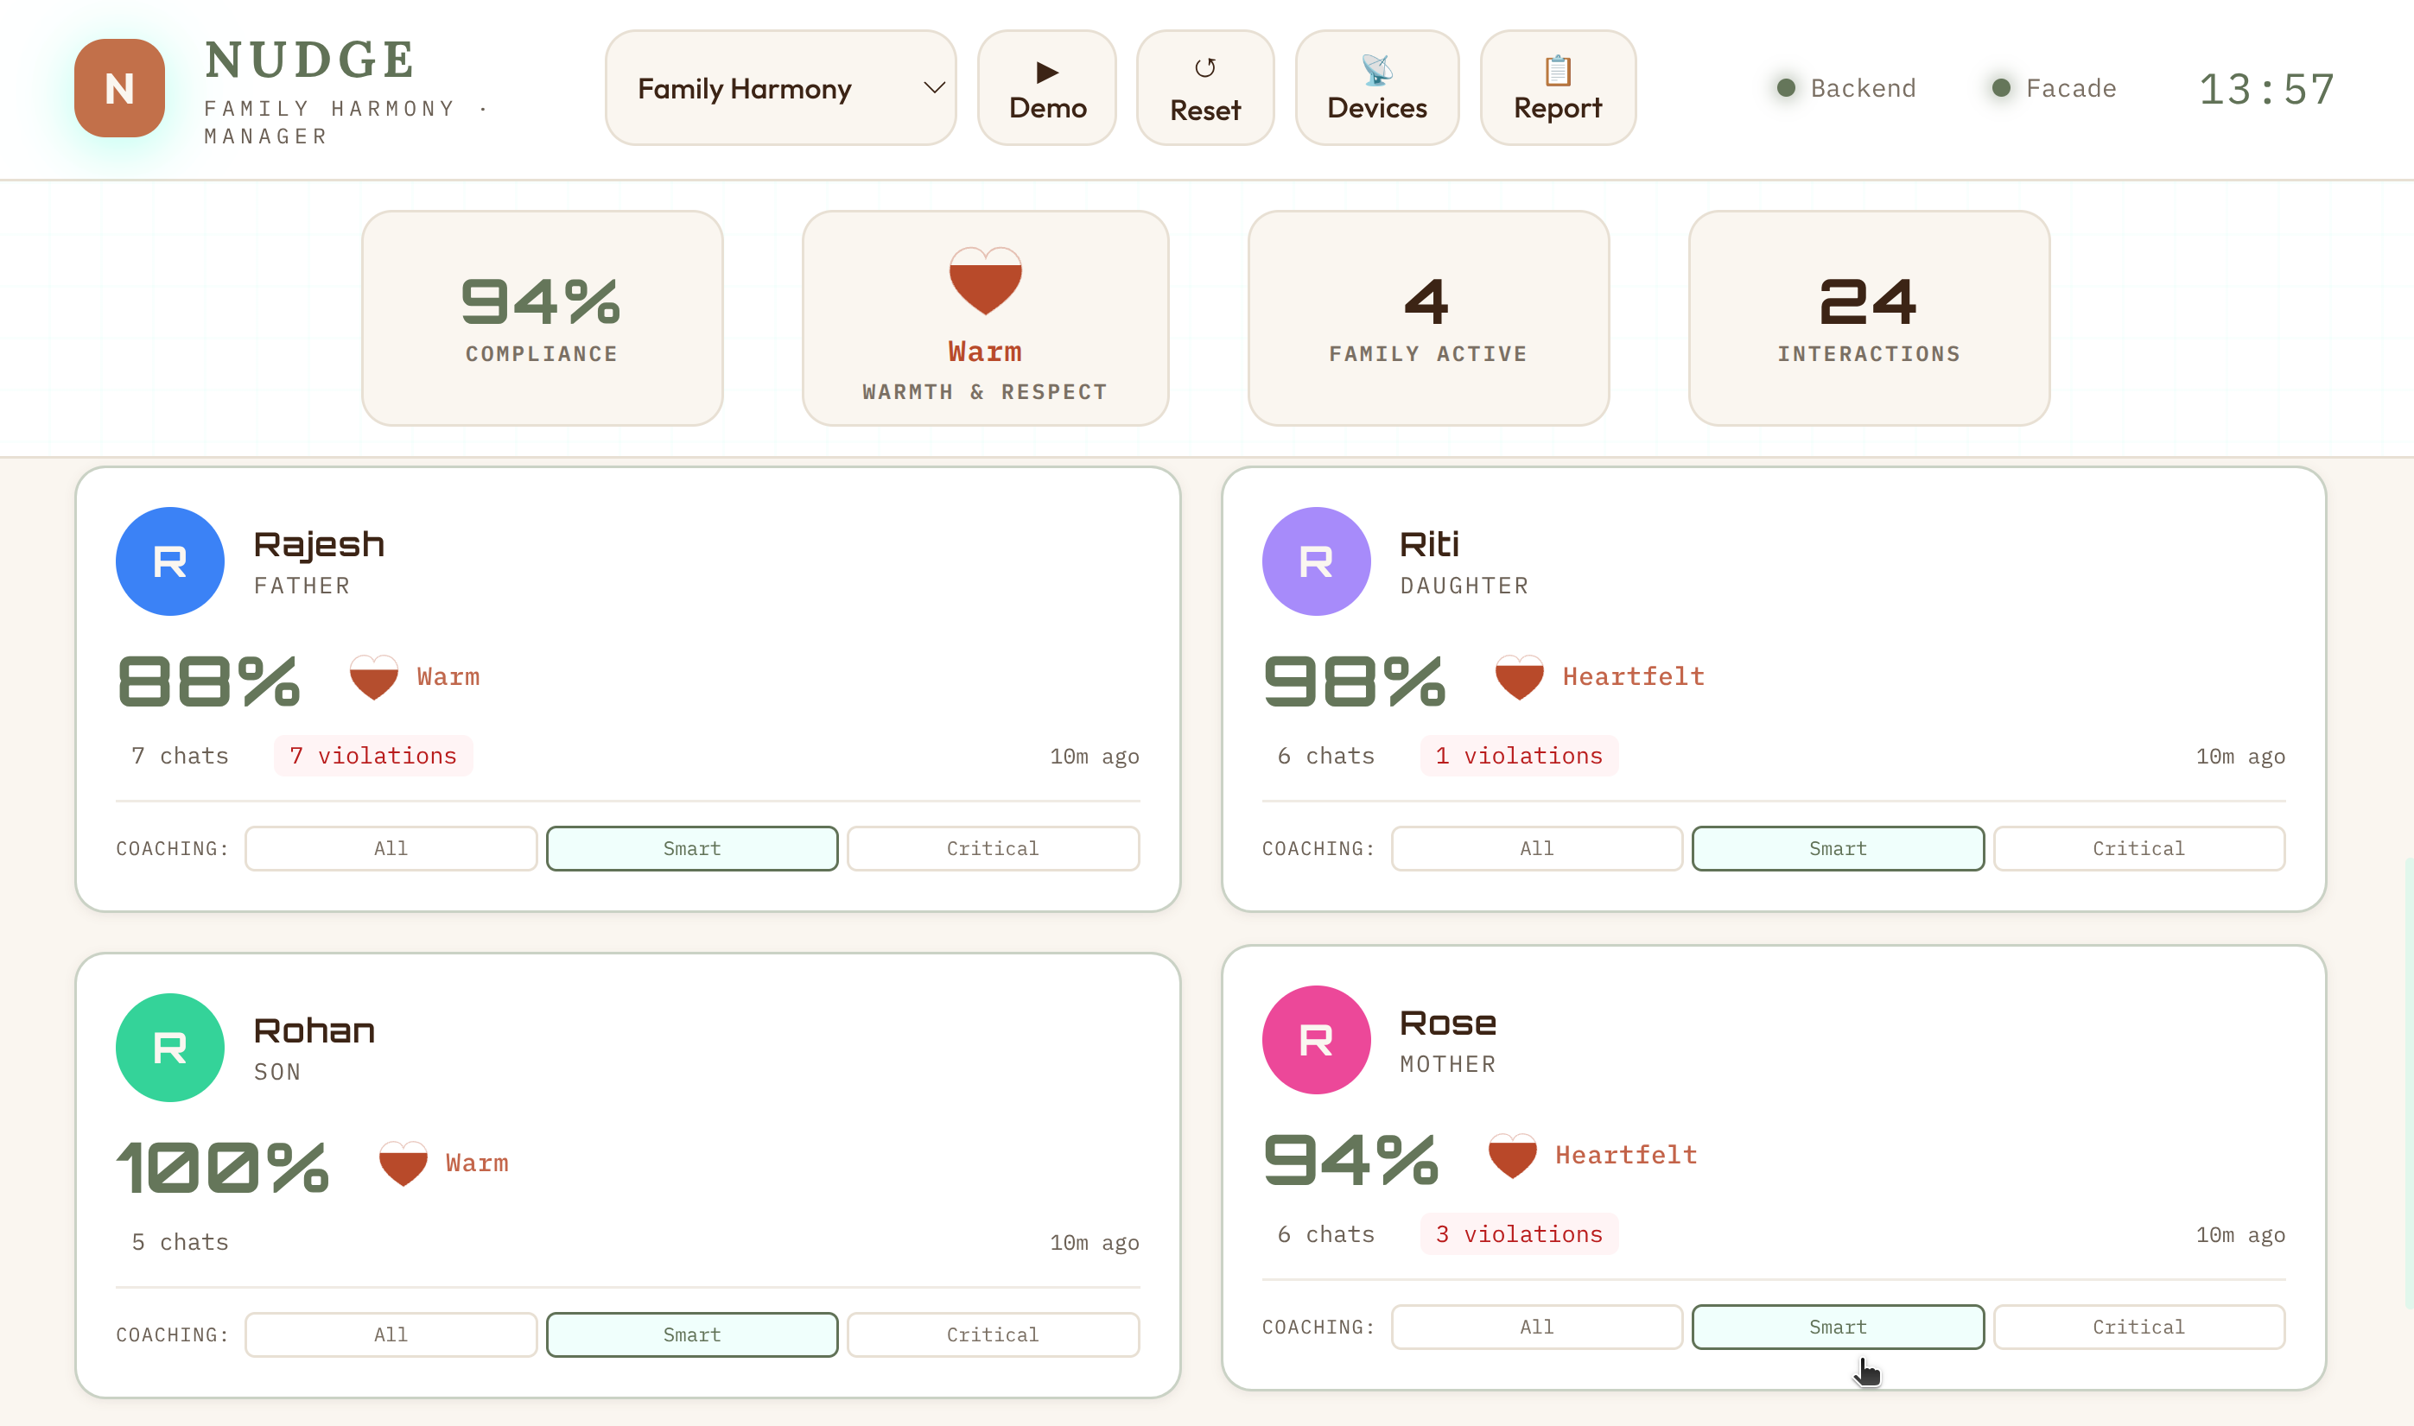Enable Critical coaching for Rohan

coord(993,1334)
